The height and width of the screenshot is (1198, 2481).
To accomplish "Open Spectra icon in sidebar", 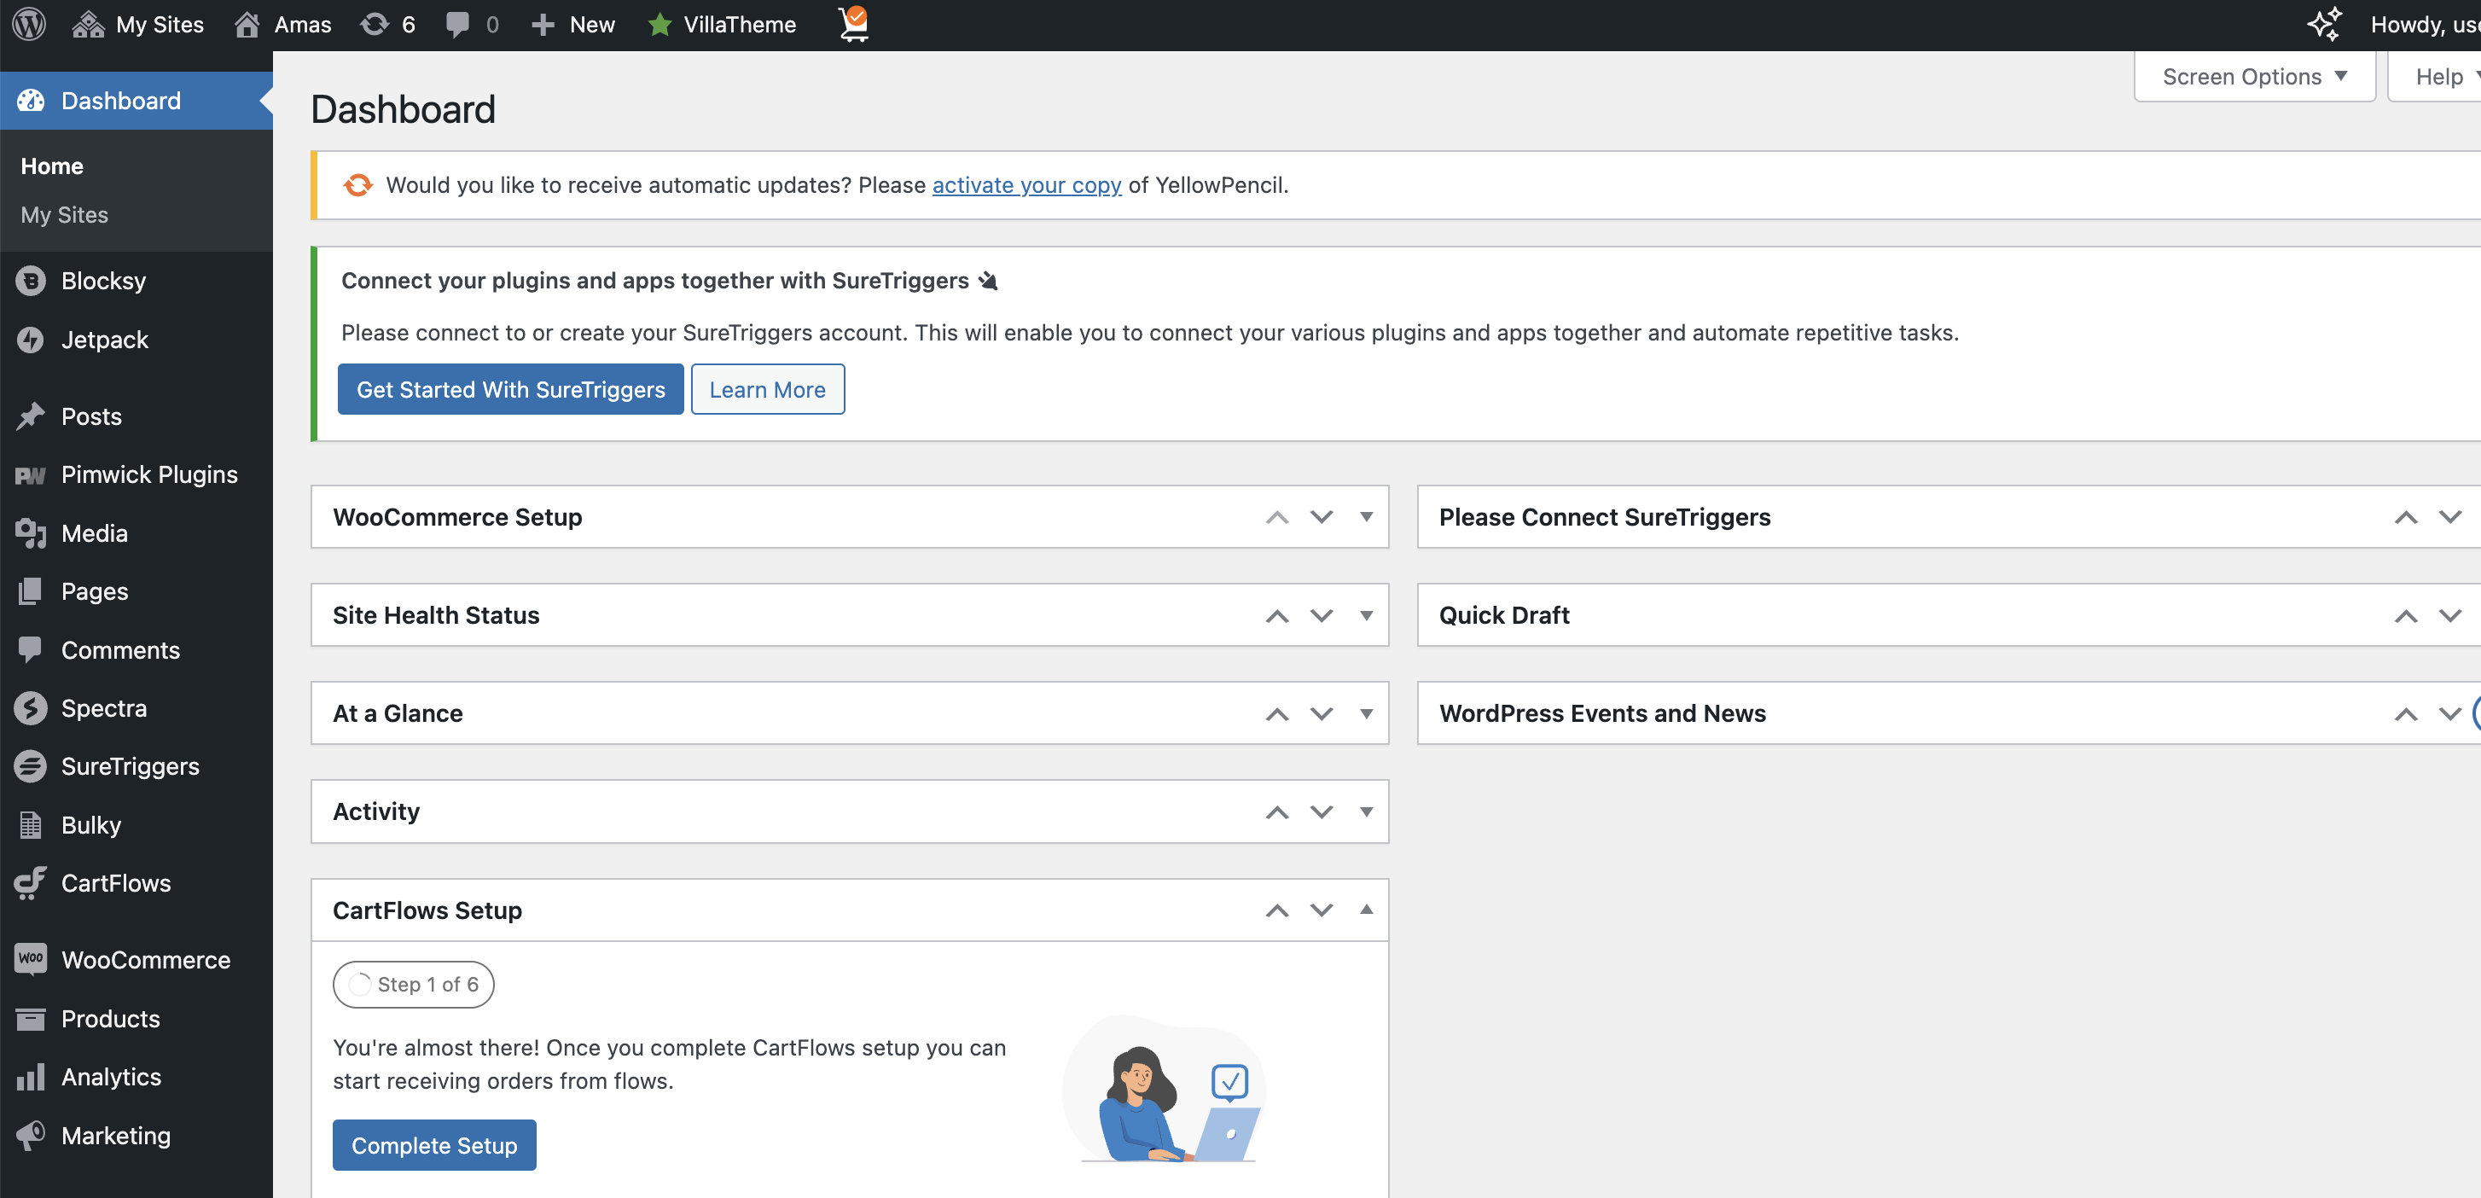I will coord(31,708).
